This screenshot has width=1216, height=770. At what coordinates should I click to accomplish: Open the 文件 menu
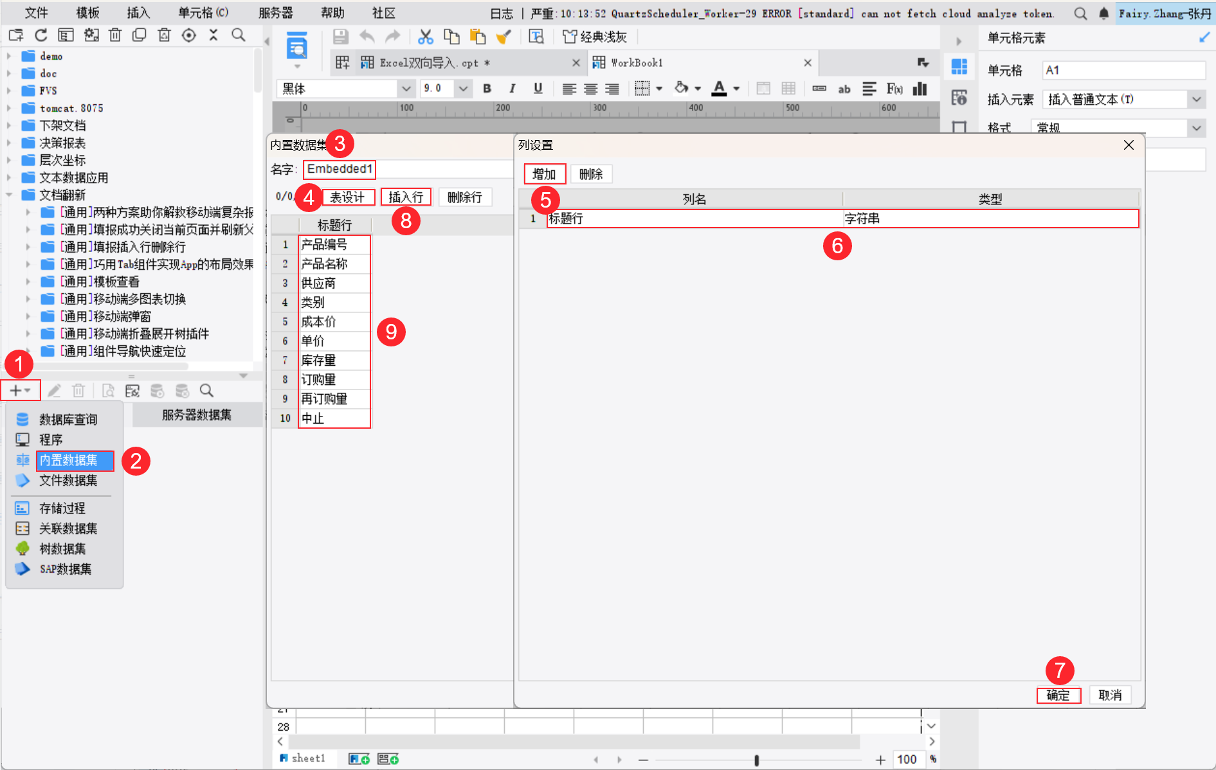pyautogui.click(x=37, y=13)
